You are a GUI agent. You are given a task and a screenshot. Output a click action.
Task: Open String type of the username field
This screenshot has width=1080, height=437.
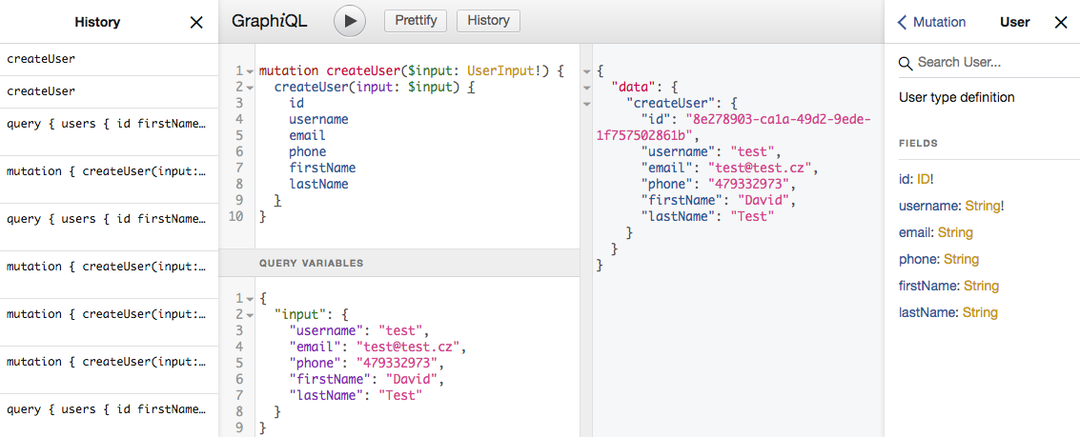[982, 206]
